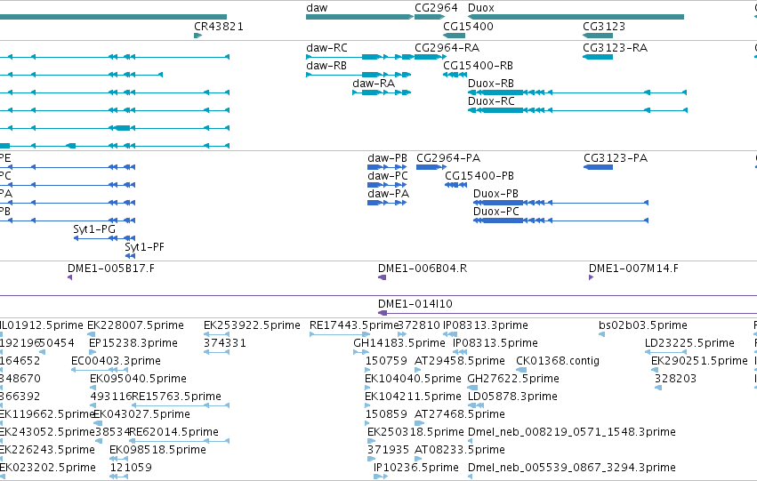This screenshot has height=481, width=757.
Task: Select Dmel_neb_008219_0571_1548.3prime feature
Action: (x=471, y=442)
